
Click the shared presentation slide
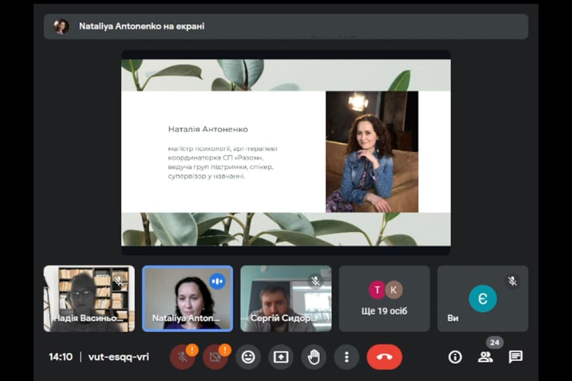pos(286,152)
